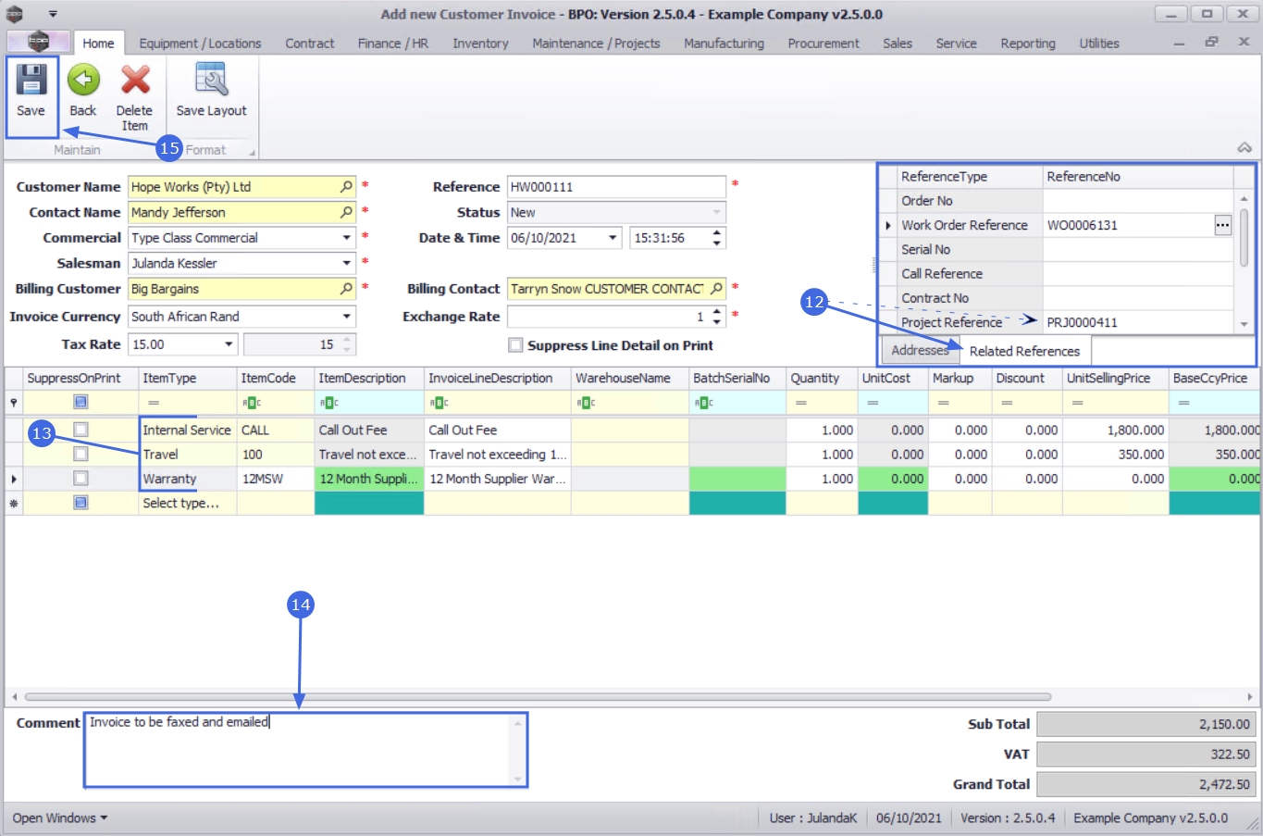
Task: Open the Invoice Currency dropdown
Action: [347, 317]
